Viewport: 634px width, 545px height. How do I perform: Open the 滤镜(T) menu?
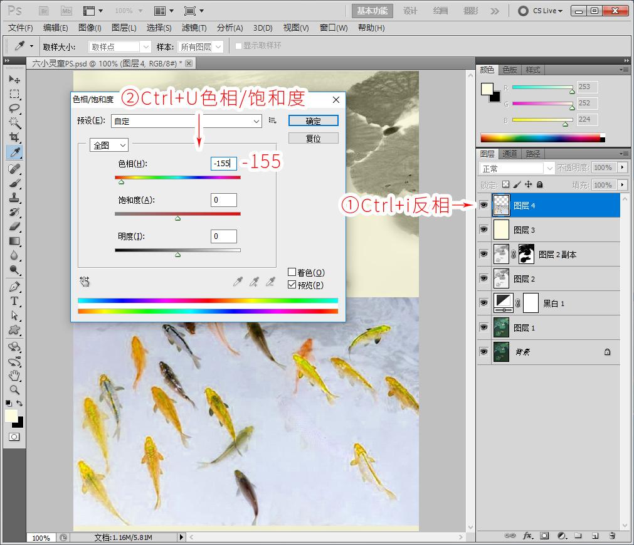(194, 28)
